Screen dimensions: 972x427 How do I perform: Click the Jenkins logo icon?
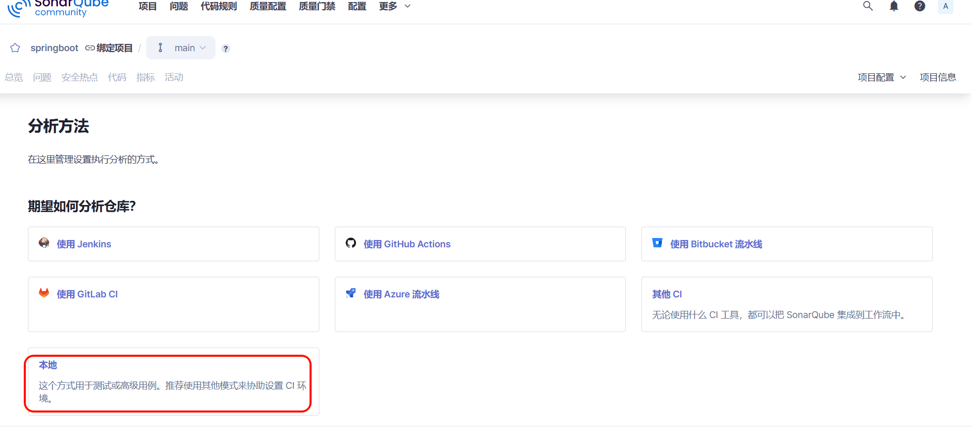(44, 243)
